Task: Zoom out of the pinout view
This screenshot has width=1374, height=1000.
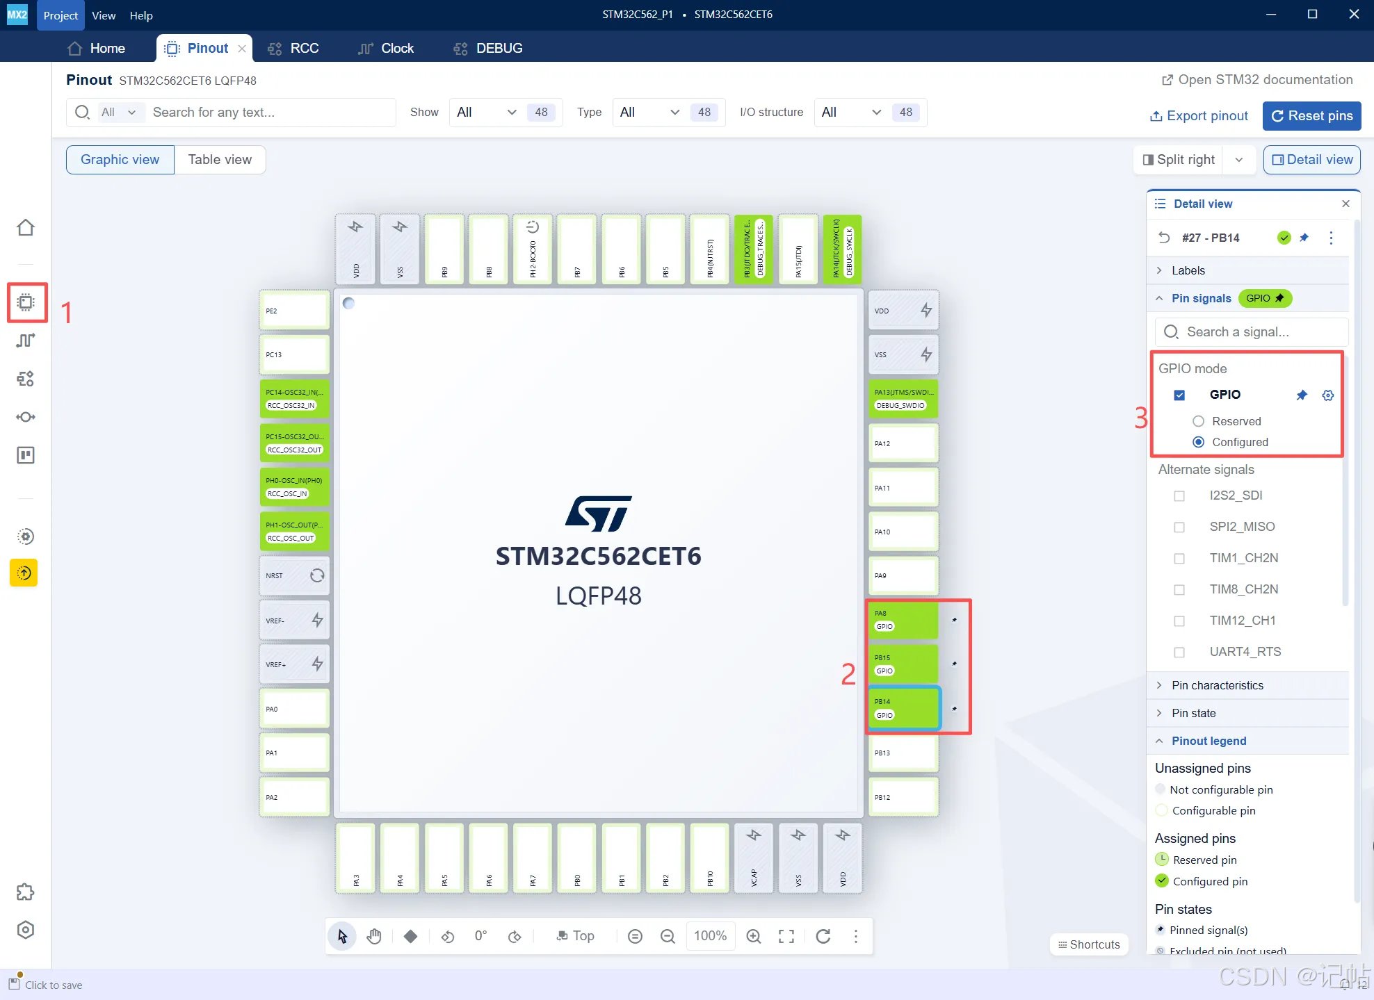Action: 668,937
